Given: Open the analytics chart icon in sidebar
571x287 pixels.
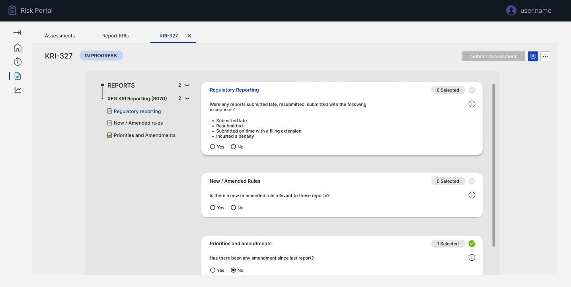Looking at the screenshot, I should click(18, 90).
